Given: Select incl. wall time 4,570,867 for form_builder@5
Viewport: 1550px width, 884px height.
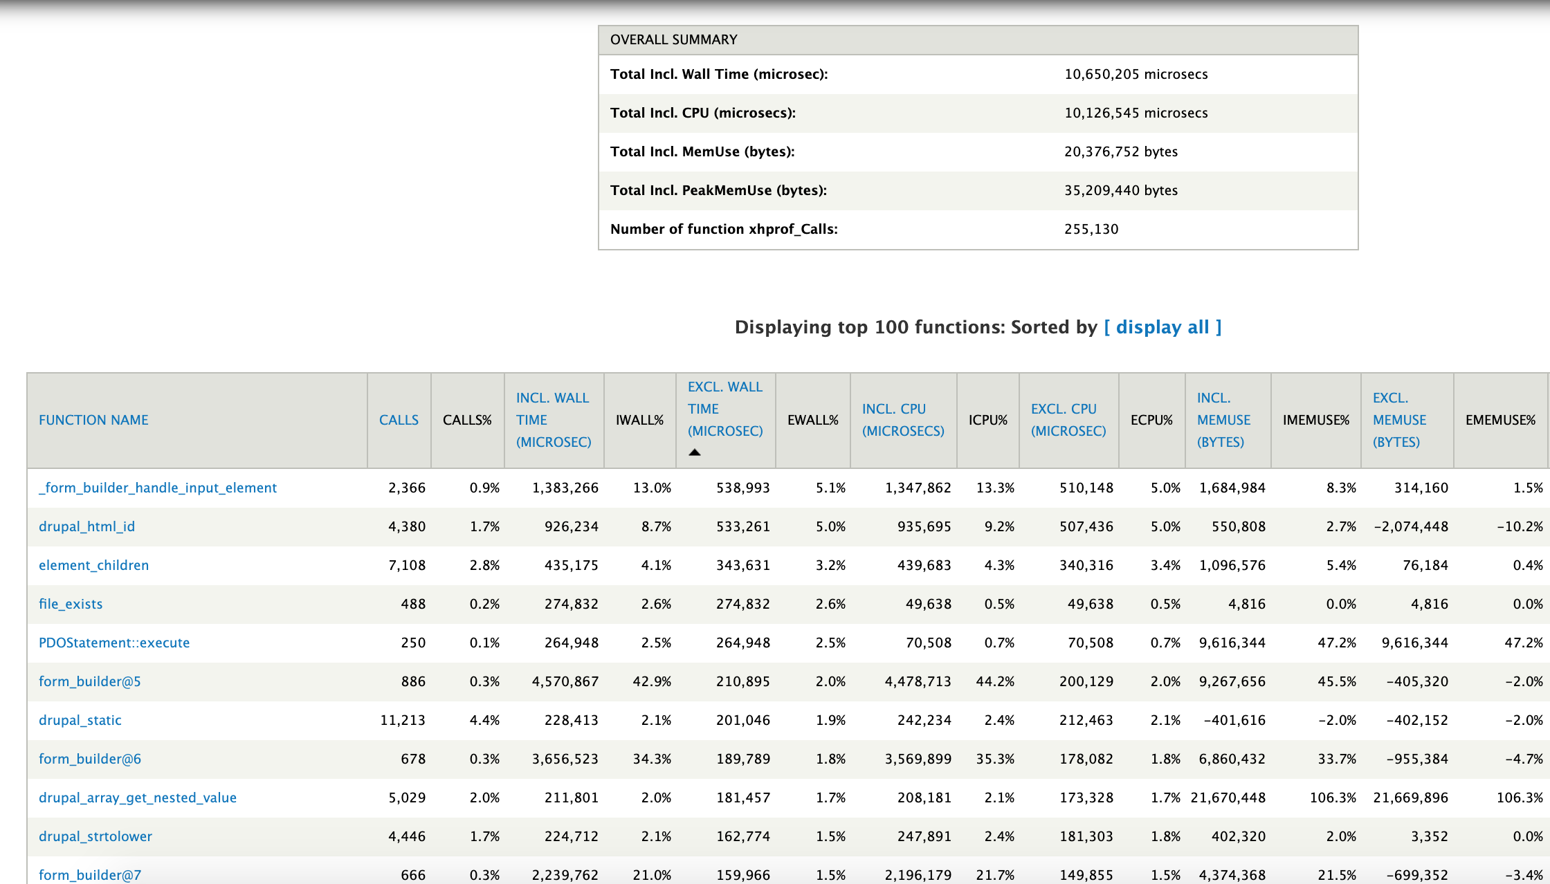Looking at the screenshot, I should tap(565, 681).
